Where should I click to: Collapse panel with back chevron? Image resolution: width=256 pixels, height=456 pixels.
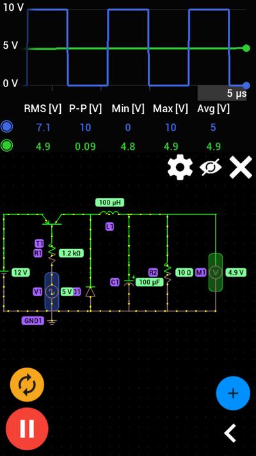230,434
